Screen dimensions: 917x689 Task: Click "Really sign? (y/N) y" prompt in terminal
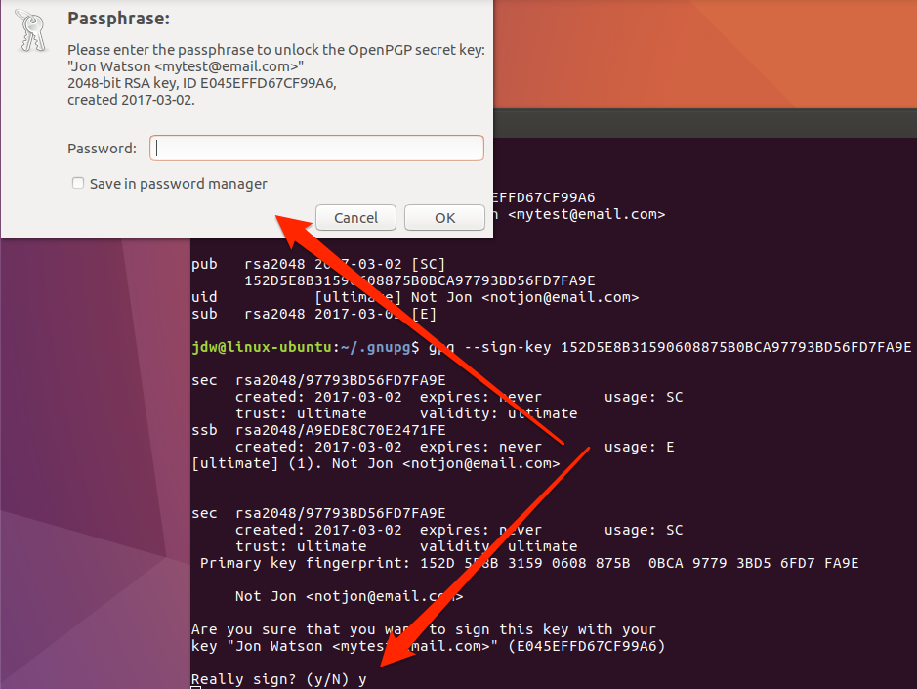(279, 679)
